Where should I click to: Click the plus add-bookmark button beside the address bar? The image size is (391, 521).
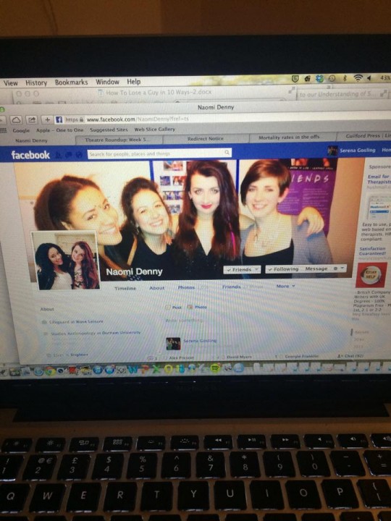point(47,119)
